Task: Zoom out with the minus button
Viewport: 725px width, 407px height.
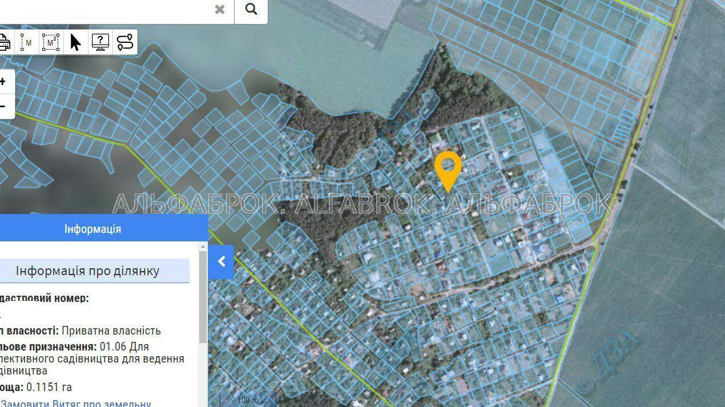Action: point(3,106)
